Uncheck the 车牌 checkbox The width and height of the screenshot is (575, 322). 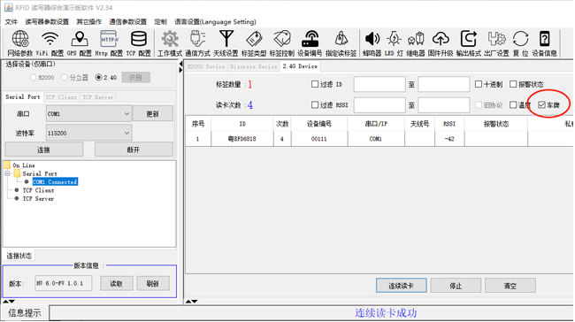pyautogui.click(x=541, y=105)
